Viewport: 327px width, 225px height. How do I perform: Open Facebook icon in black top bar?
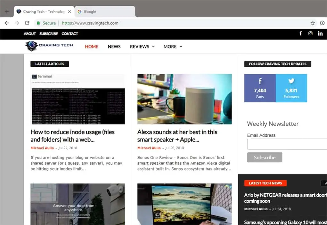(300, 33)
